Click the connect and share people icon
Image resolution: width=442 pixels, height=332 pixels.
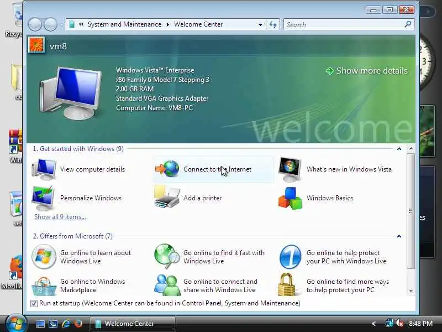[167, 285]
